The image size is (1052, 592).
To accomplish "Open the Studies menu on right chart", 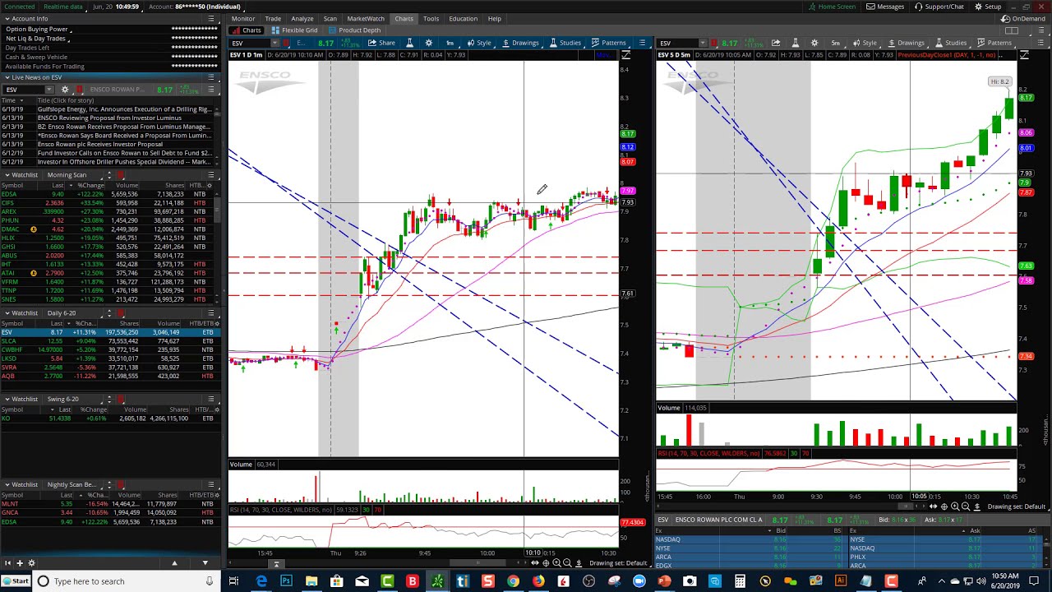I will point(950,43).
